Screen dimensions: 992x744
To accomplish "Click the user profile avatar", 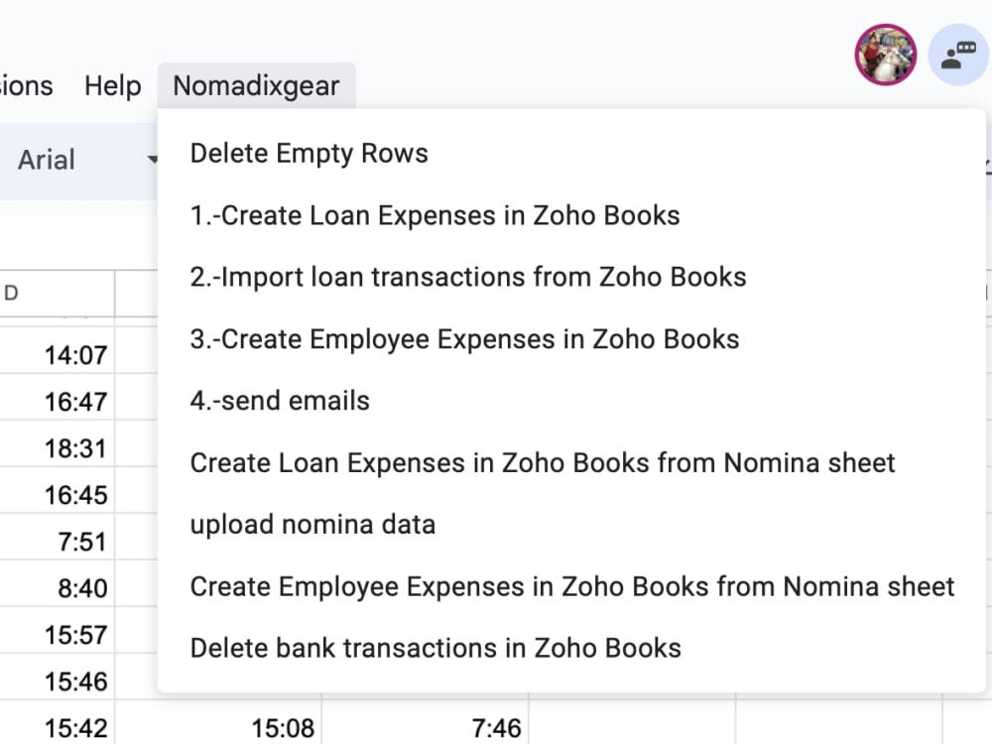I will [886, 55].
